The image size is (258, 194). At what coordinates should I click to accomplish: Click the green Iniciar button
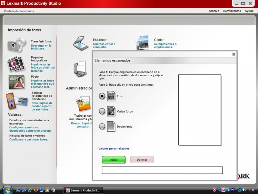(114, 159)
